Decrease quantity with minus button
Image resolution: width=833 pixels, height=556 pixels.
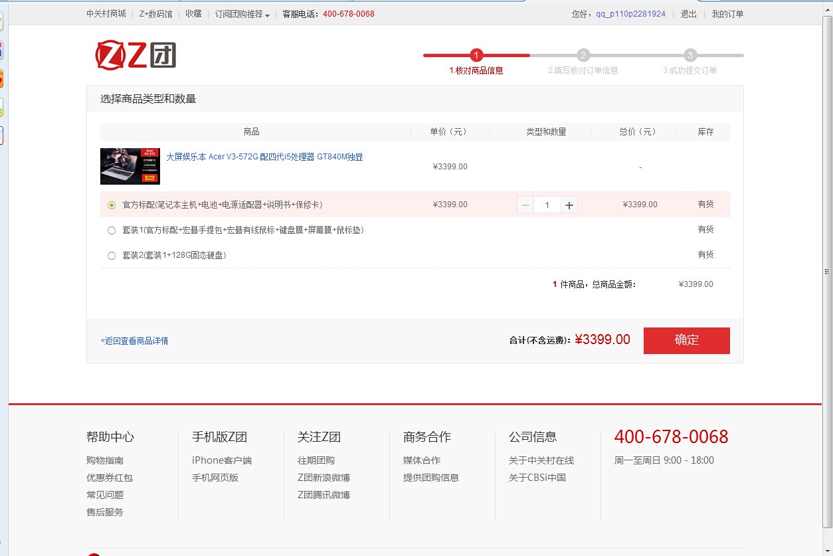525,205
